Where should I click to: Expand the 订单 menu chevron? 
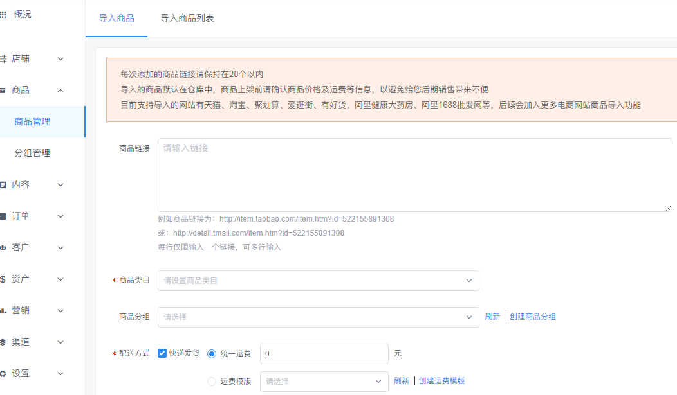tap(60, 216)
